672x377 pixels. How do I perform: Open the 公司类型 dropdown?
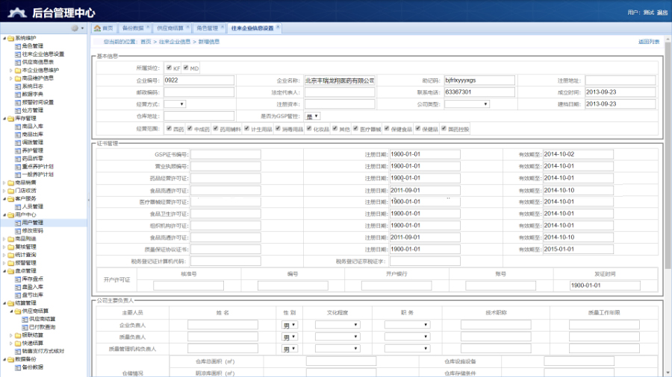467,104
